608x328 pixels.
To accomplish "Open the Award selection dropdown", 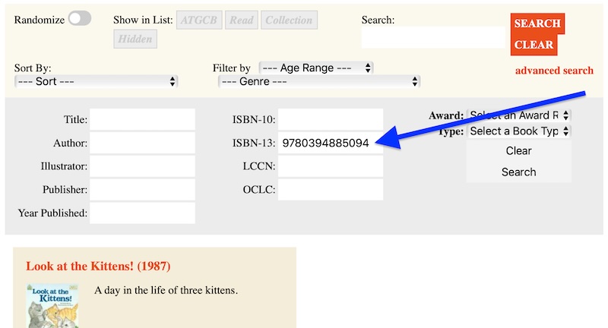I will tap(519, 115).
